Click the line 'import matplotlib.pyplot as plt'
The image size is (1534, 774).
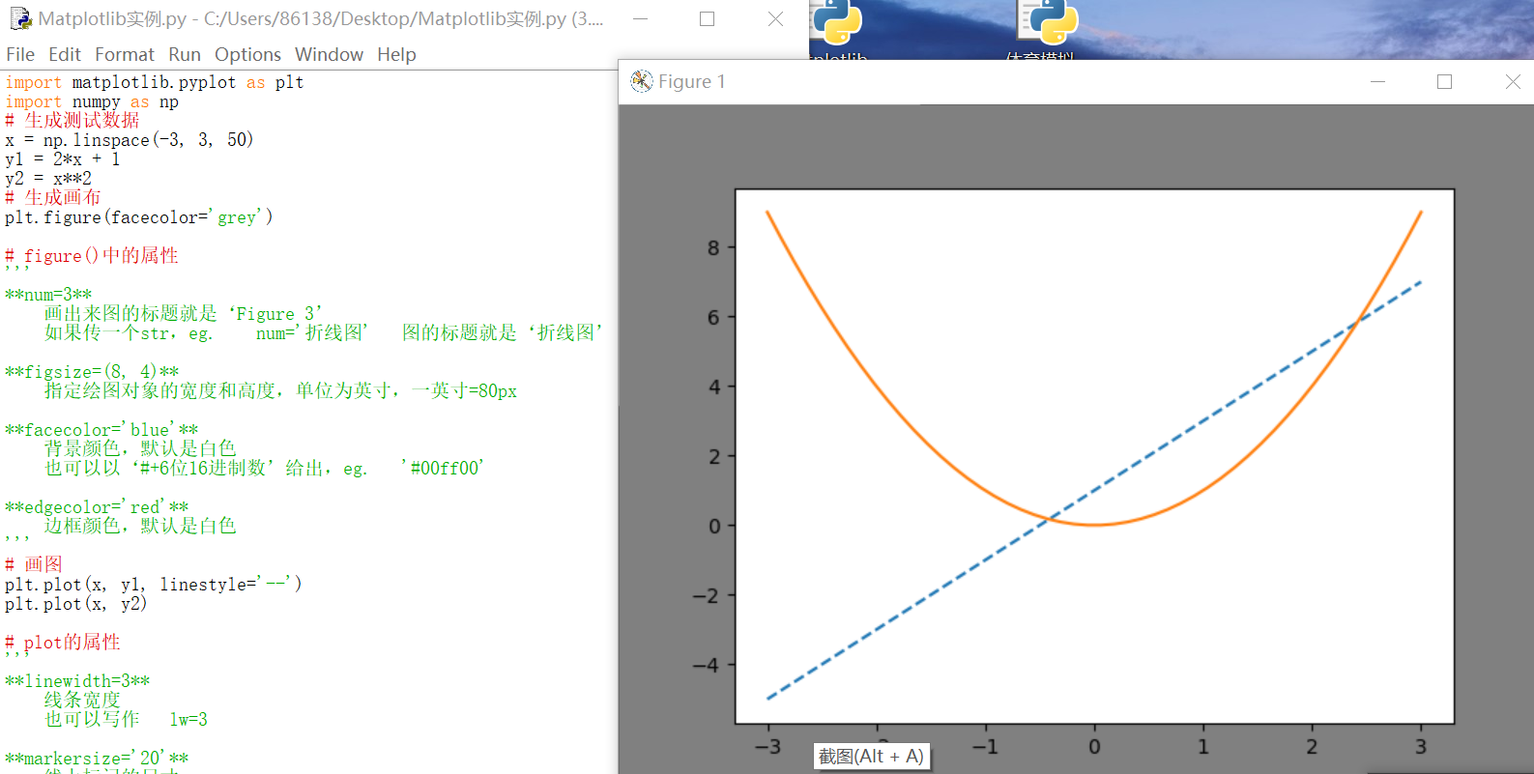(x=155, y=82)
